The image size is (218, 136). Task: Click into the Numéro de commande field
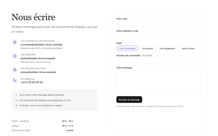click(159, 61)
